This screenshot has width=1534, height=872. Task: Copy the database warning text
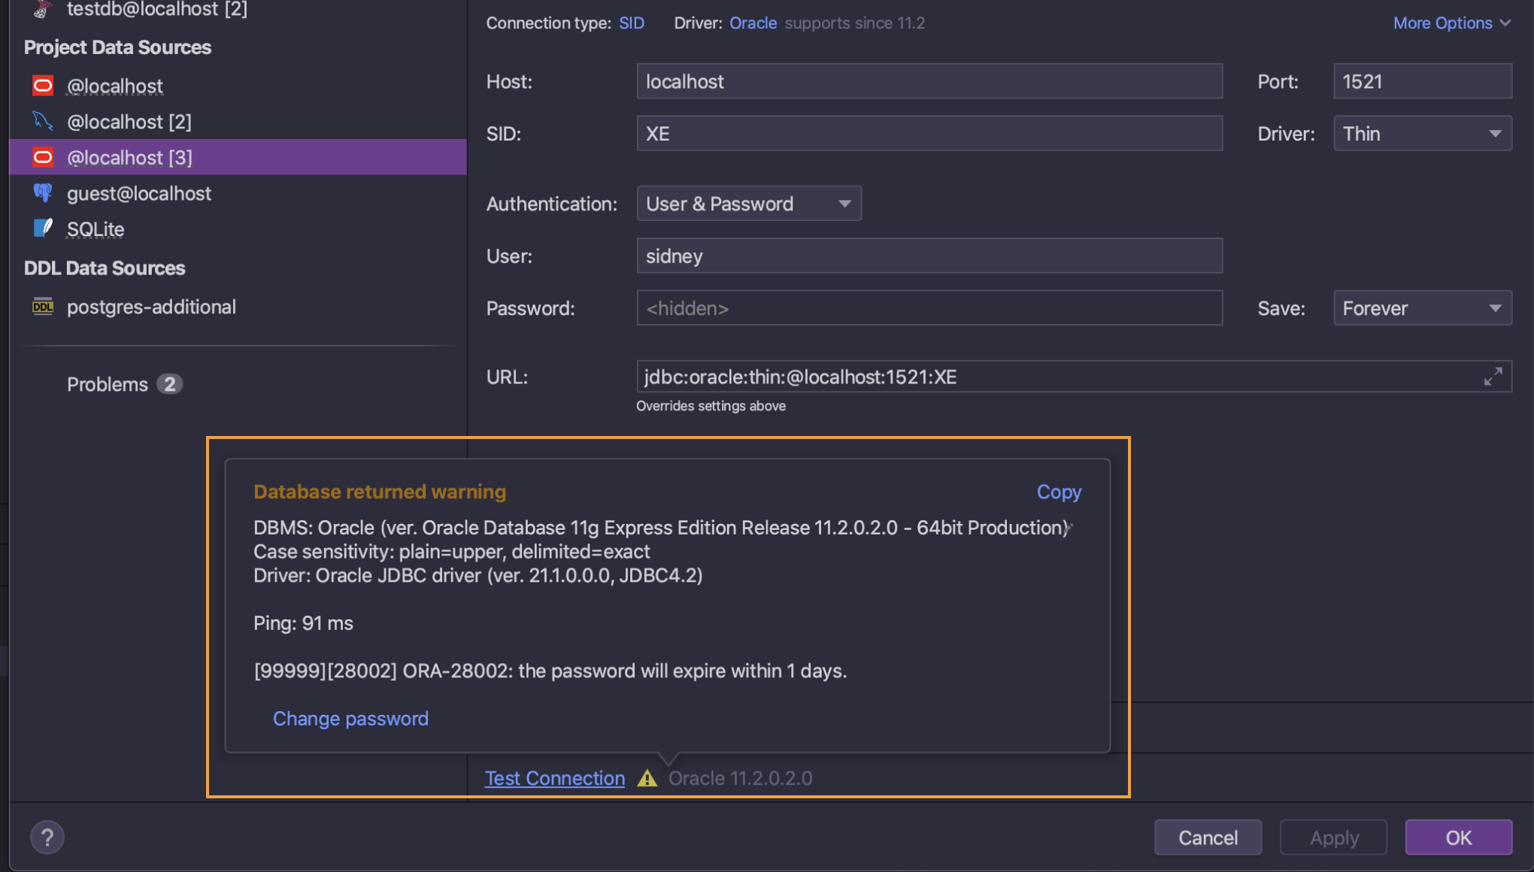[1058, 492]
